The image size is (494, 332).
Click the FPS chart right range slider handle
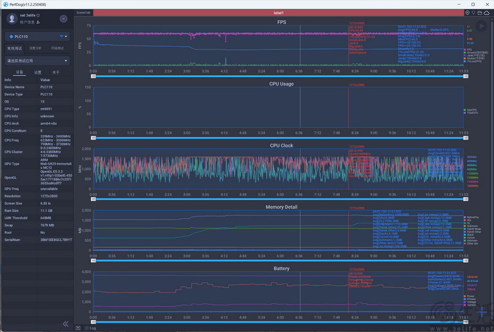tap(466, 76)
